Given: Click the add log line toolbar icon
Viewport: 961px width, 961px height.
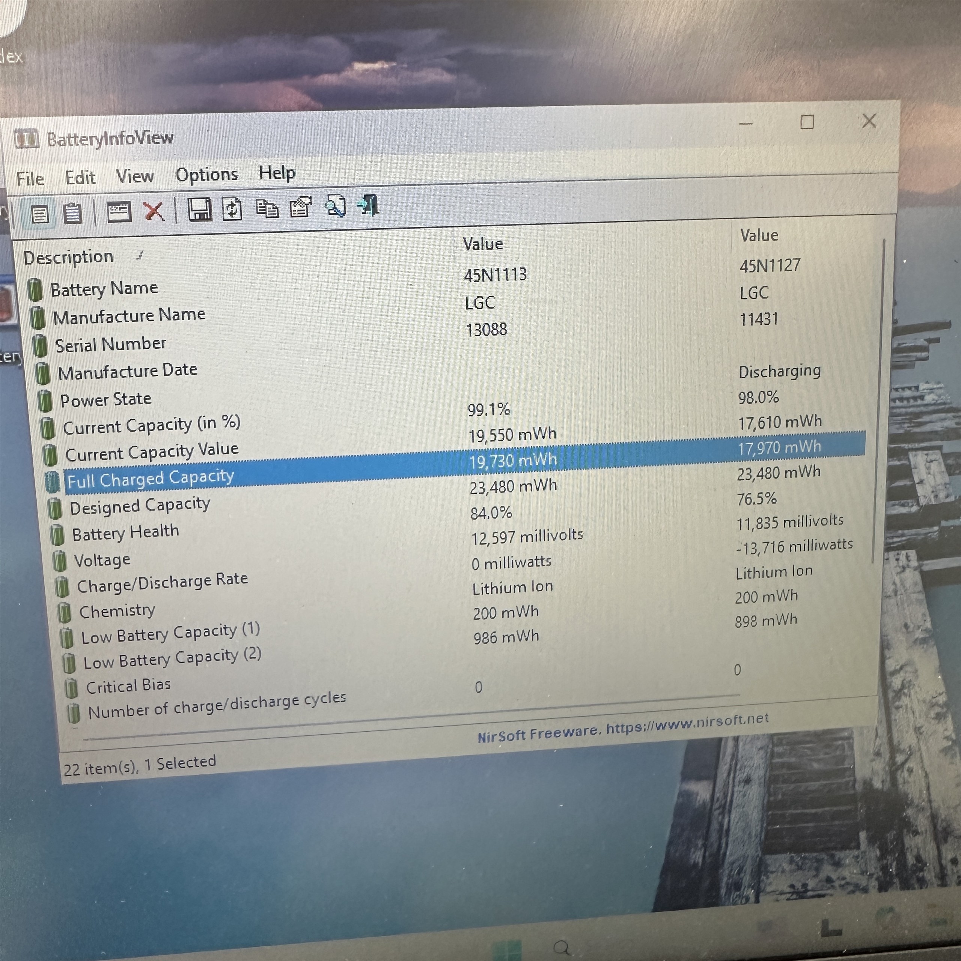Looking at the screenshot, I should pyautogui.click(x=119, y=212).
